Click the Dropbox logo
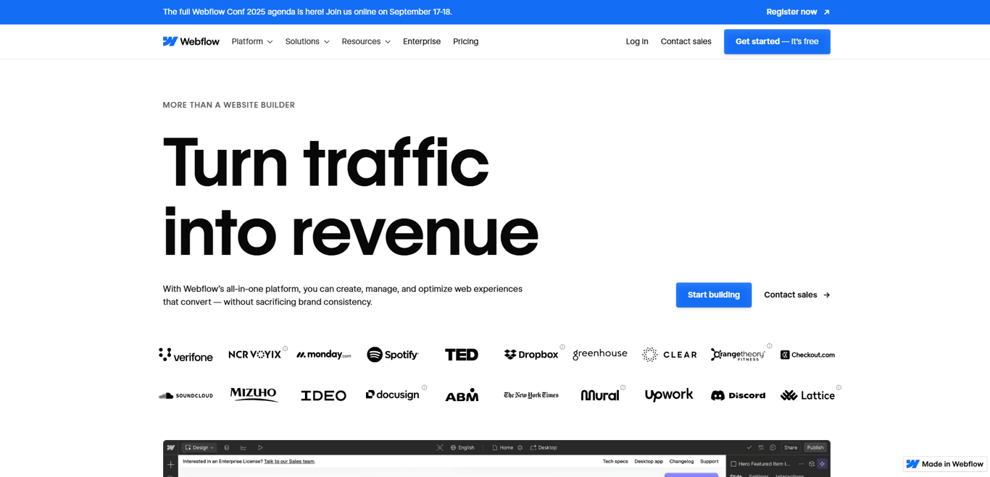This screenshot has height=477, width=990. (531, 355)
